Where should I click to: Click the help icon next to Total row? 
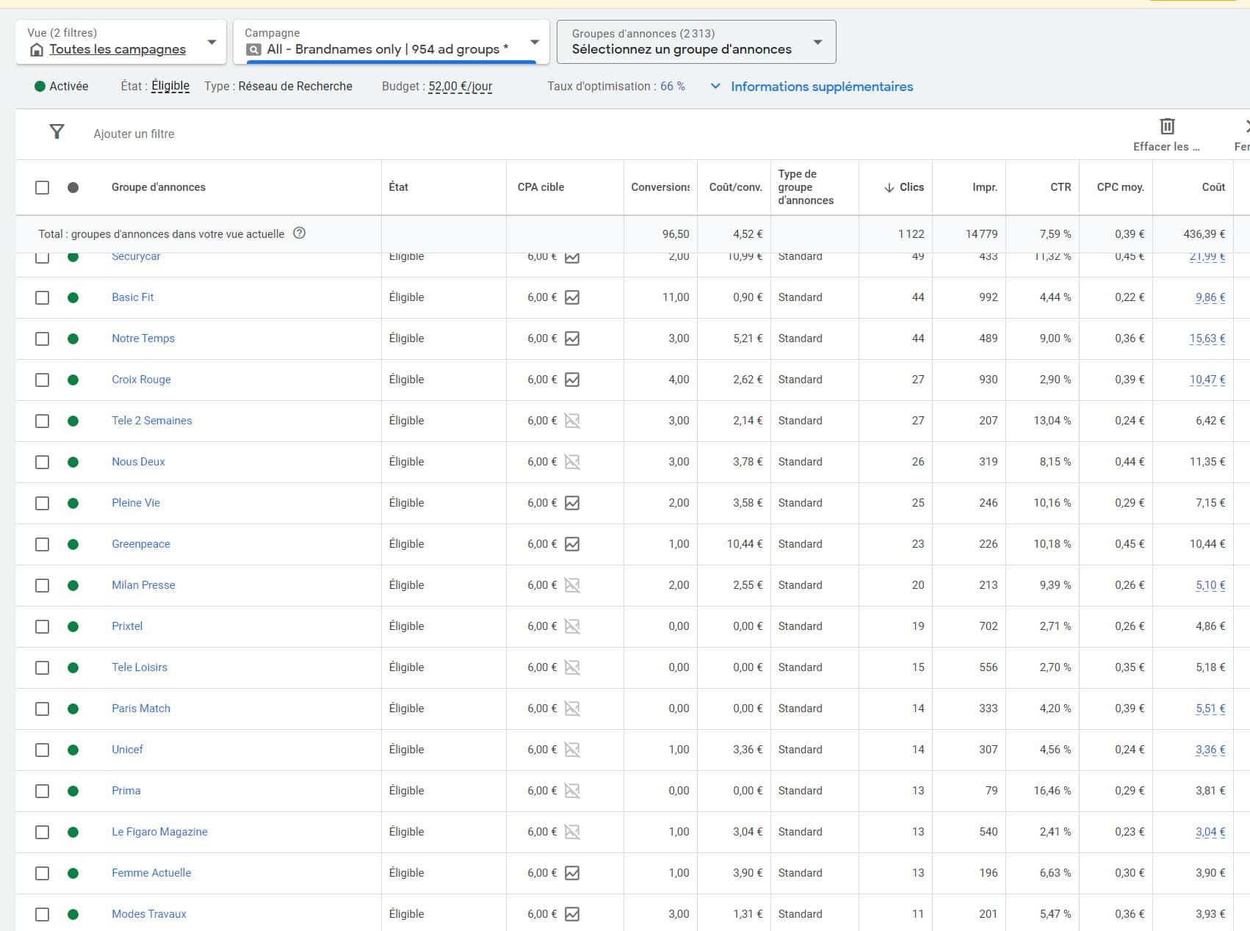[299, 233]
